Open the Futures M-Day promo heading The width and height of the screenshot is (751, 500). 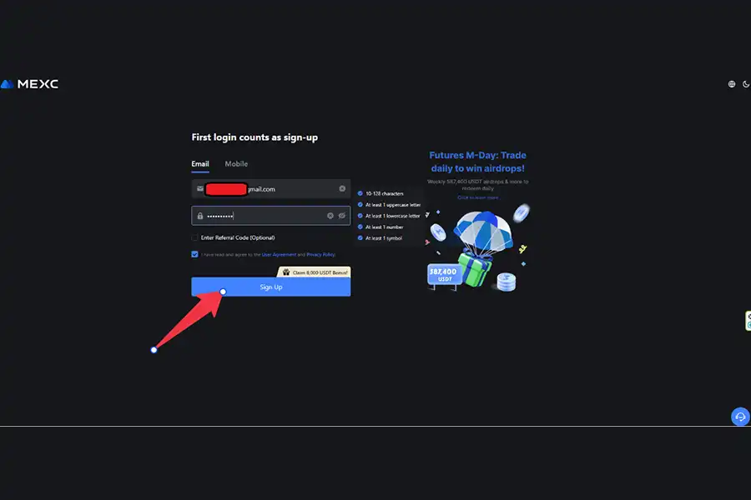(477, 162)
